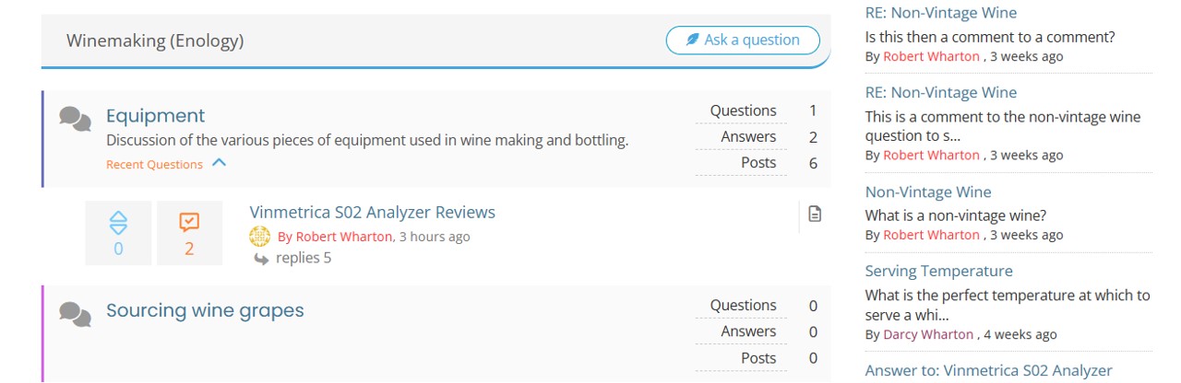Open the Non-Vintage Wine question link
Screen dimensions: 1181x383
(x=928, y=191)
